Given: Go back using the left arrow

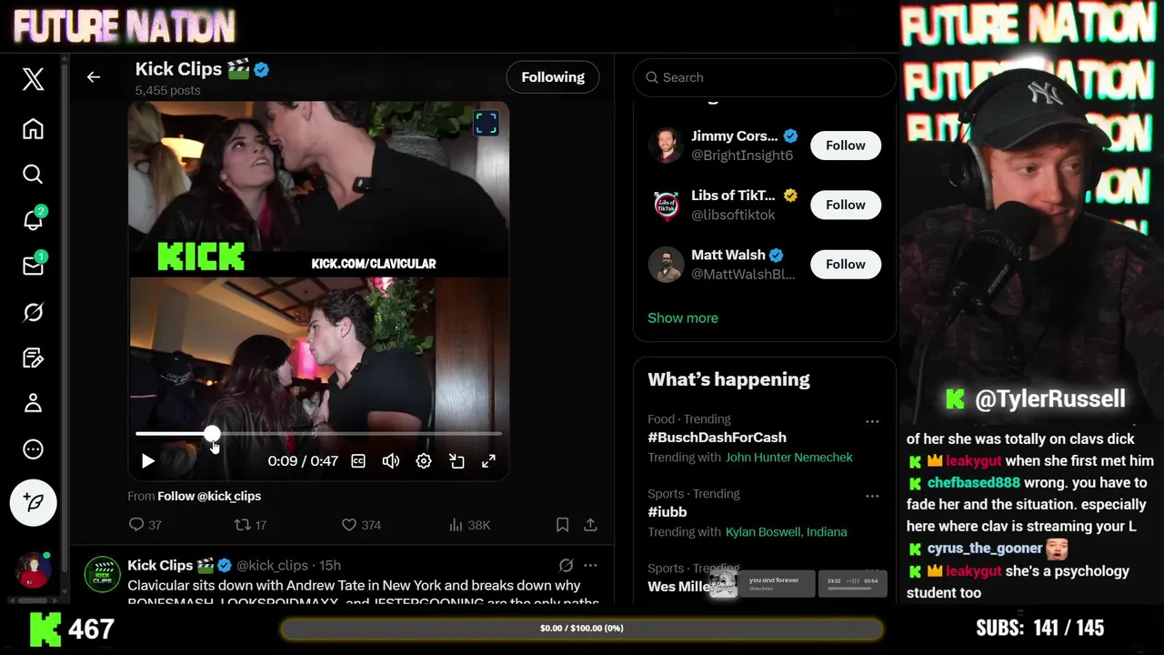Looking at the screenshot, I should (94, 77).
